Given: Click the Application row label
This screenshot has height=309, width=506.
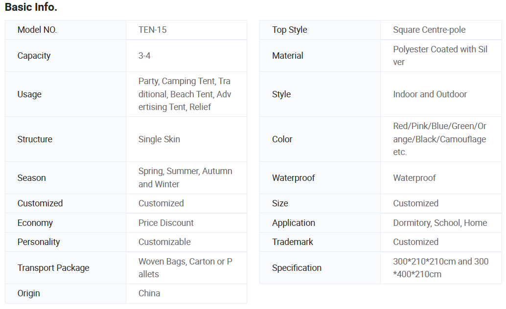Looking at the screenshot, I should 294,223.
